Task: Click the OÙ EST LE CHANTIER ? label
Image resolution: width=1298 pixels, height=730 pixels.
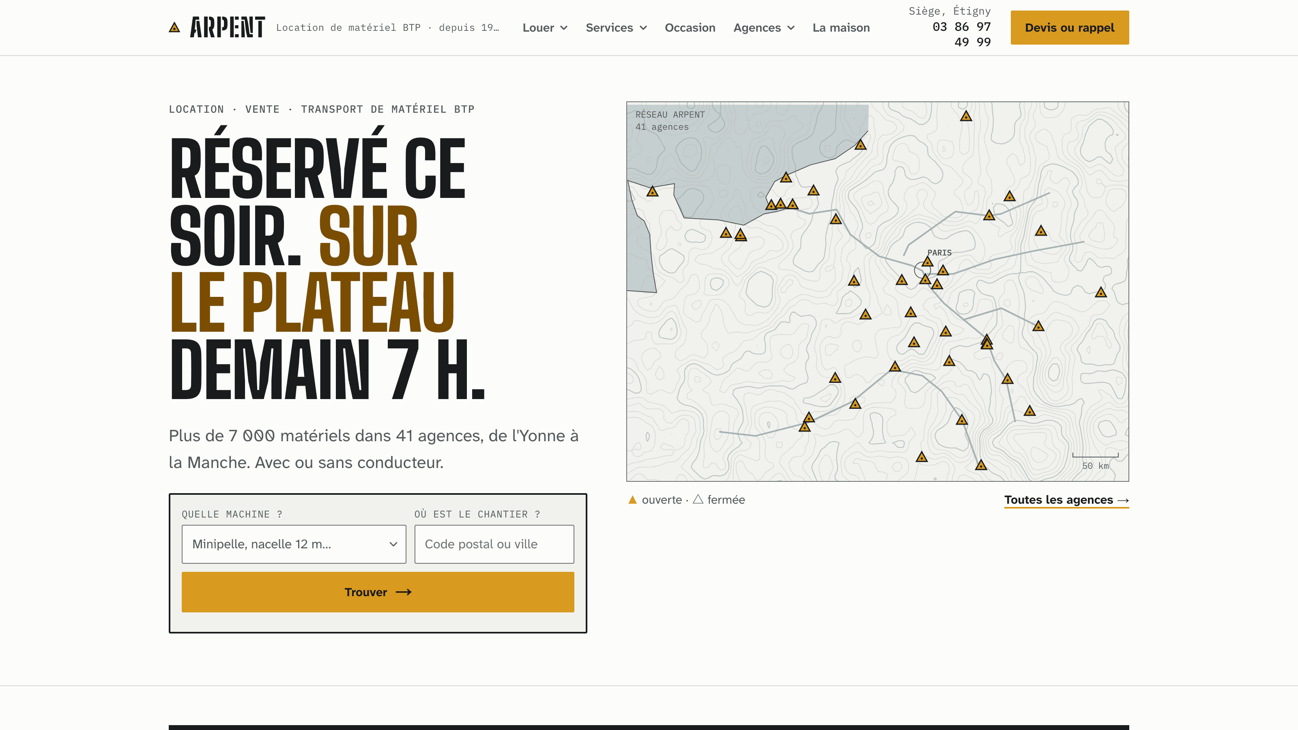Action: (x=477, y=514)
